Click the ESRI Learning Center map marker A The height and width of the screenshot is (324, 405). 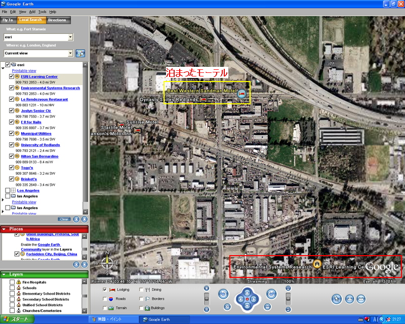coord(317,264)
